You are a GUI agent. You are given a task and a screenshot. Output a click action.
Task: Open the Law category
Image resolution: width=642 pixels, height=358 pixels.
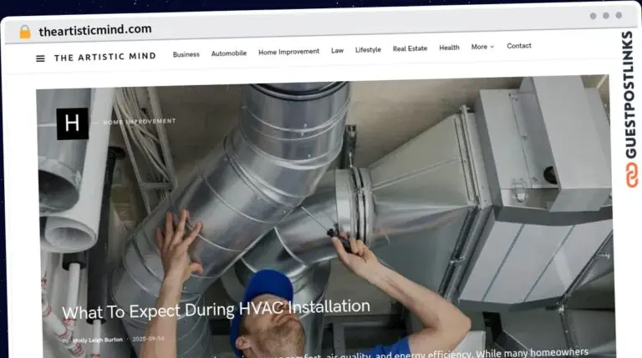coord(337,50)
